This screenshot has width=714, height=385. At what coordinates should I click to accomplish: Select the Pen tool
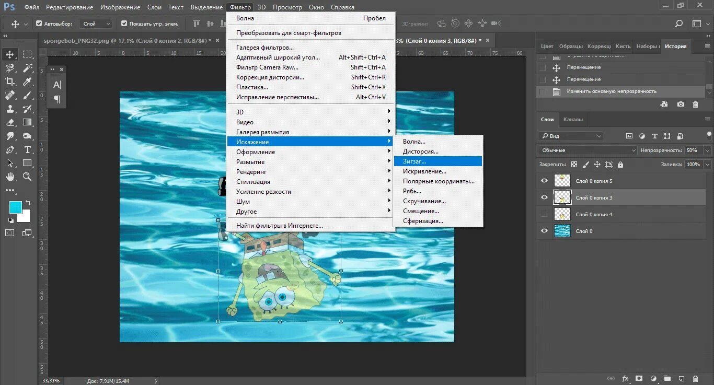[10, 149]
